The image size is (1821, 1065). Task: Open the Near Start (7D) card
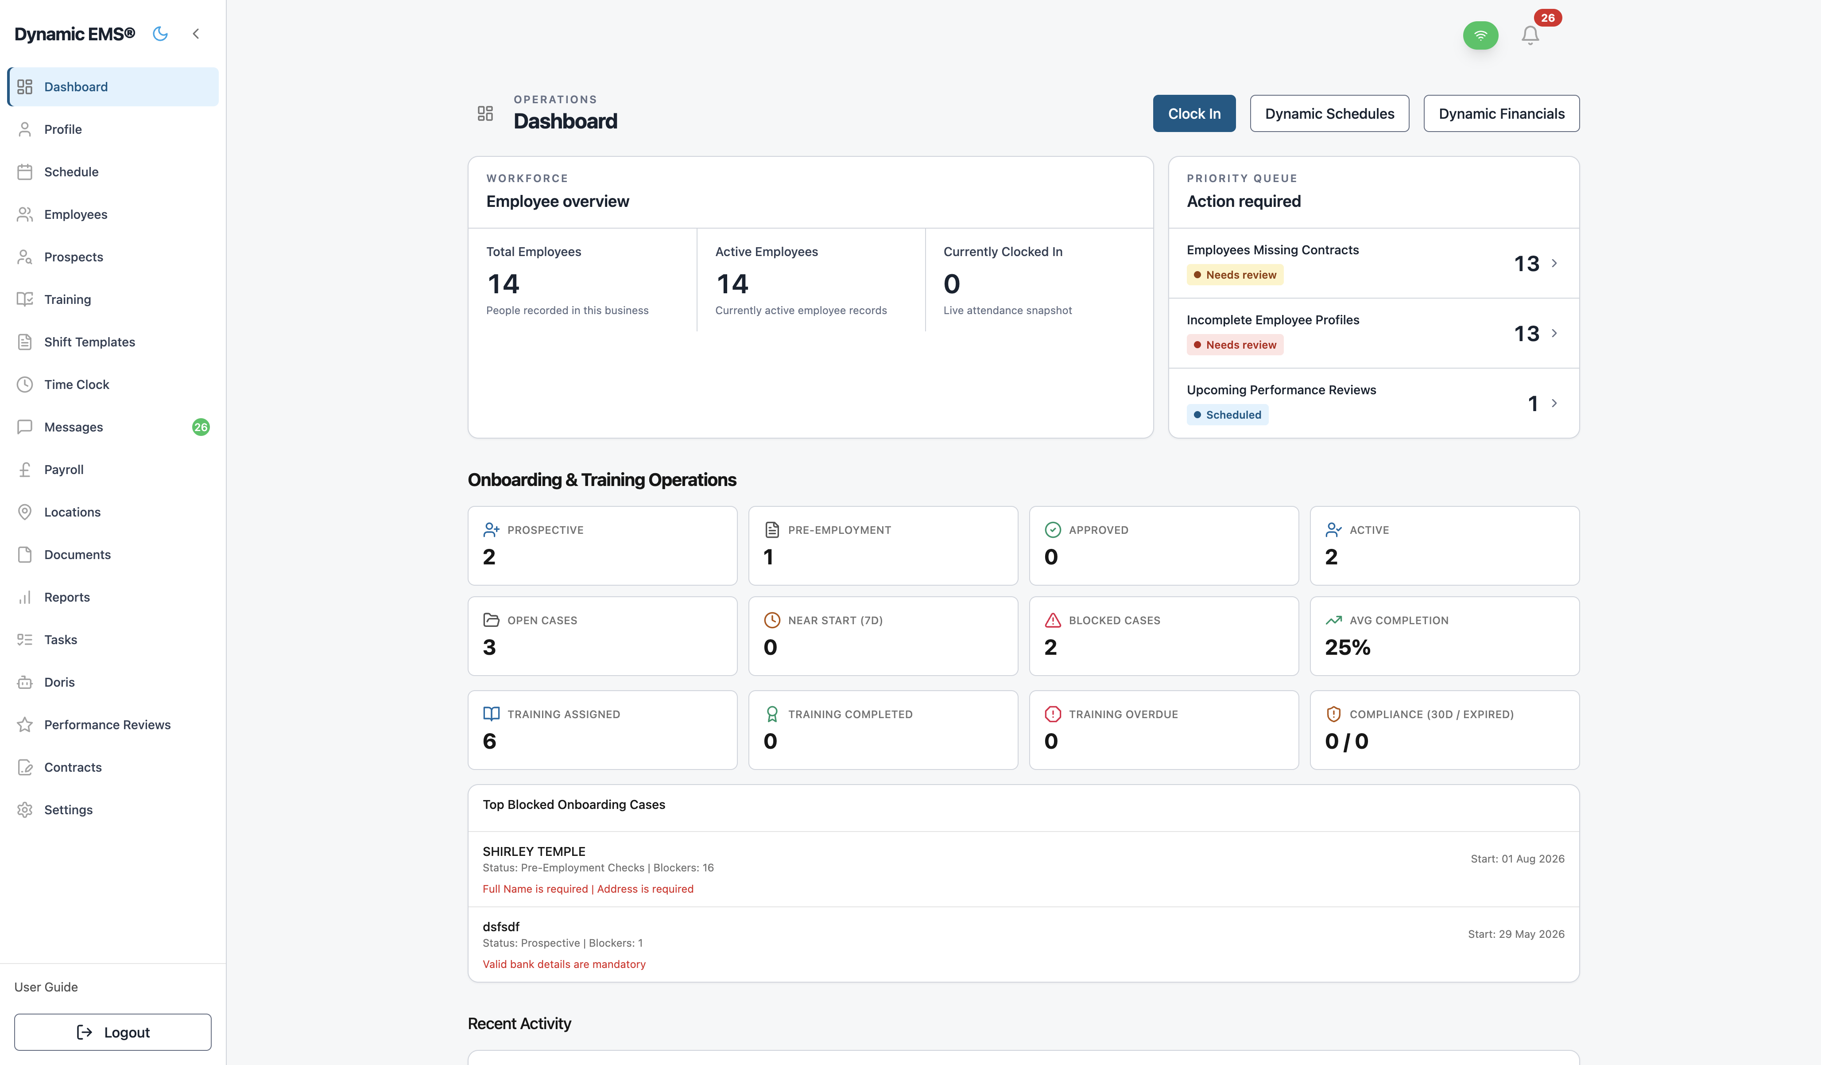883,636
